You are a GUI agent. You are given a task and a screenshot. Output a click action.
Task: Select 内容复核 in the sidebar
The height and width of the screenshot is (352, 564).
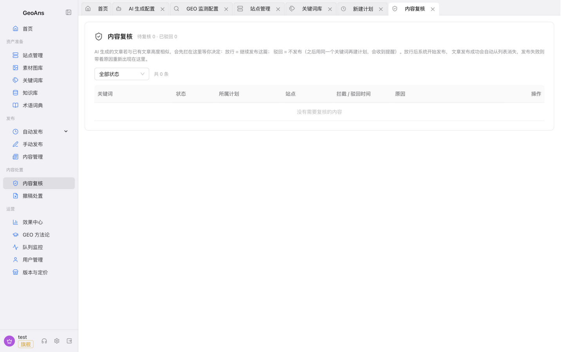pos(39,183)
